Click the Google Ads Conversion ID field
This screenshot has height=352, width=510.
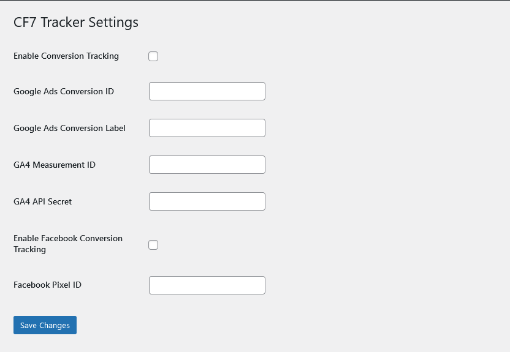click(207, 91)
